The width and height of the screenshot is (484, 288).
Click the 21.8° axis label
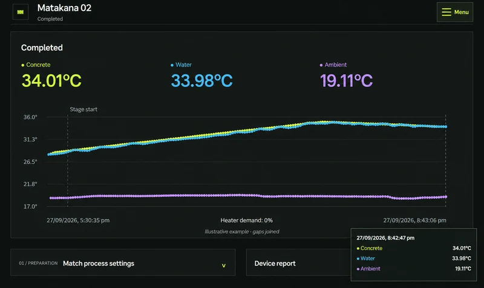pos(30,184)
